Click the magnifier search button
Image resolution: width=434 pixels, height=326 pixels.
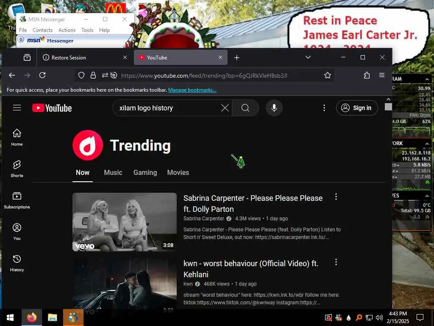click(x=245, y=108)
